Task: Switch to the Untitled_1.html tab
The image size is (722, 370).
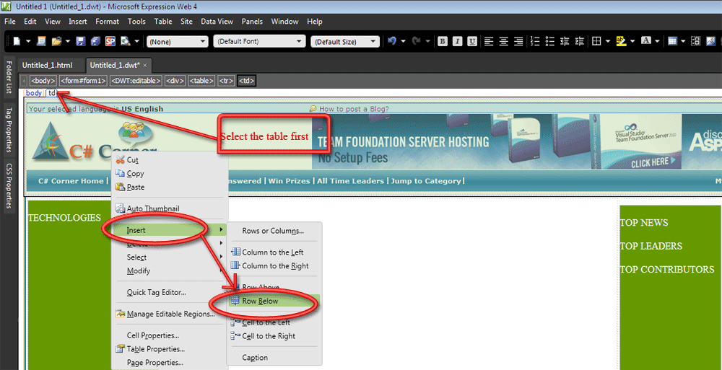Action: click(47, 66)
